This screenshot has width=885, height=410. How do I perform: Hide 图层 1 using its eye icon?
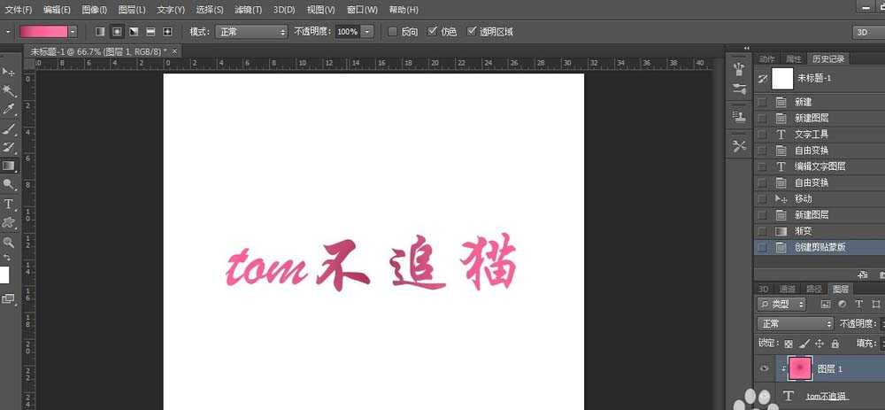pyautogui.click(x=764, y=368)
